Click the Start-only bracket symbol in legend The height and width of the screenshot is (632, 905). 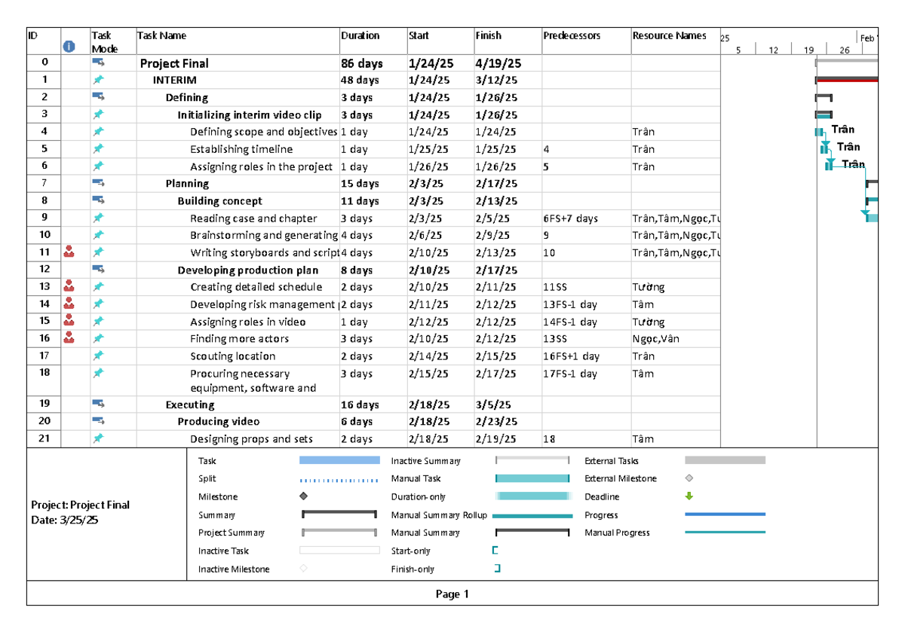pos(495,551)
